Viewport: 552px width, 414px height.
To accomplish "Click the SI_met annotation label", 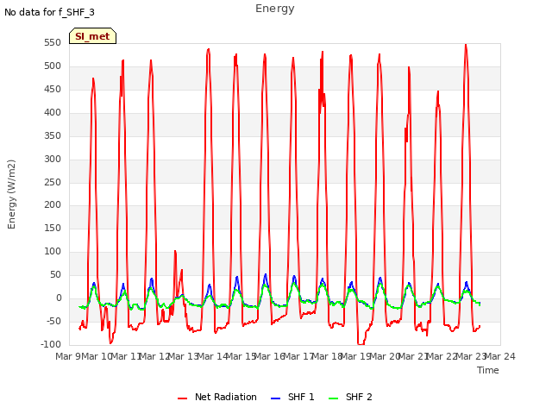I will [x=92, y=36].
